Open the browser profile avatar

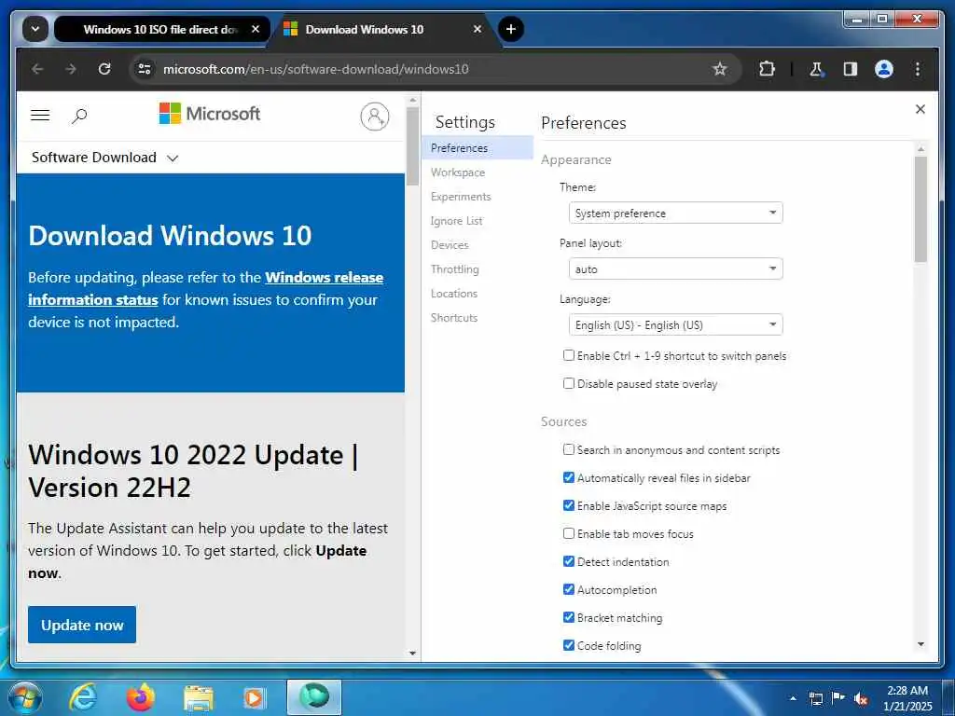pyautogui.click(x=884, y=69)
